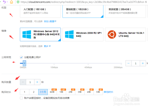The height and width of the screenshot is (109, 148).
Task: Open the browser home page icon
Action: (12, 2)
